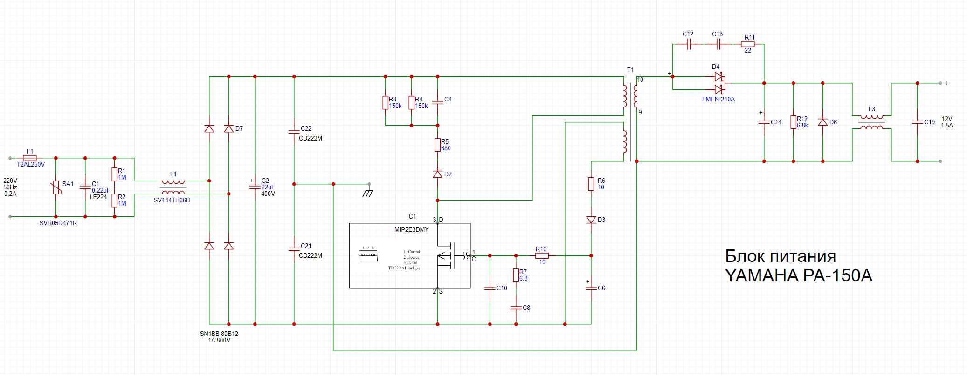Screen dimensions: 967x375
Task: Select capacitor C21 symbol
Action: [294, 250]
